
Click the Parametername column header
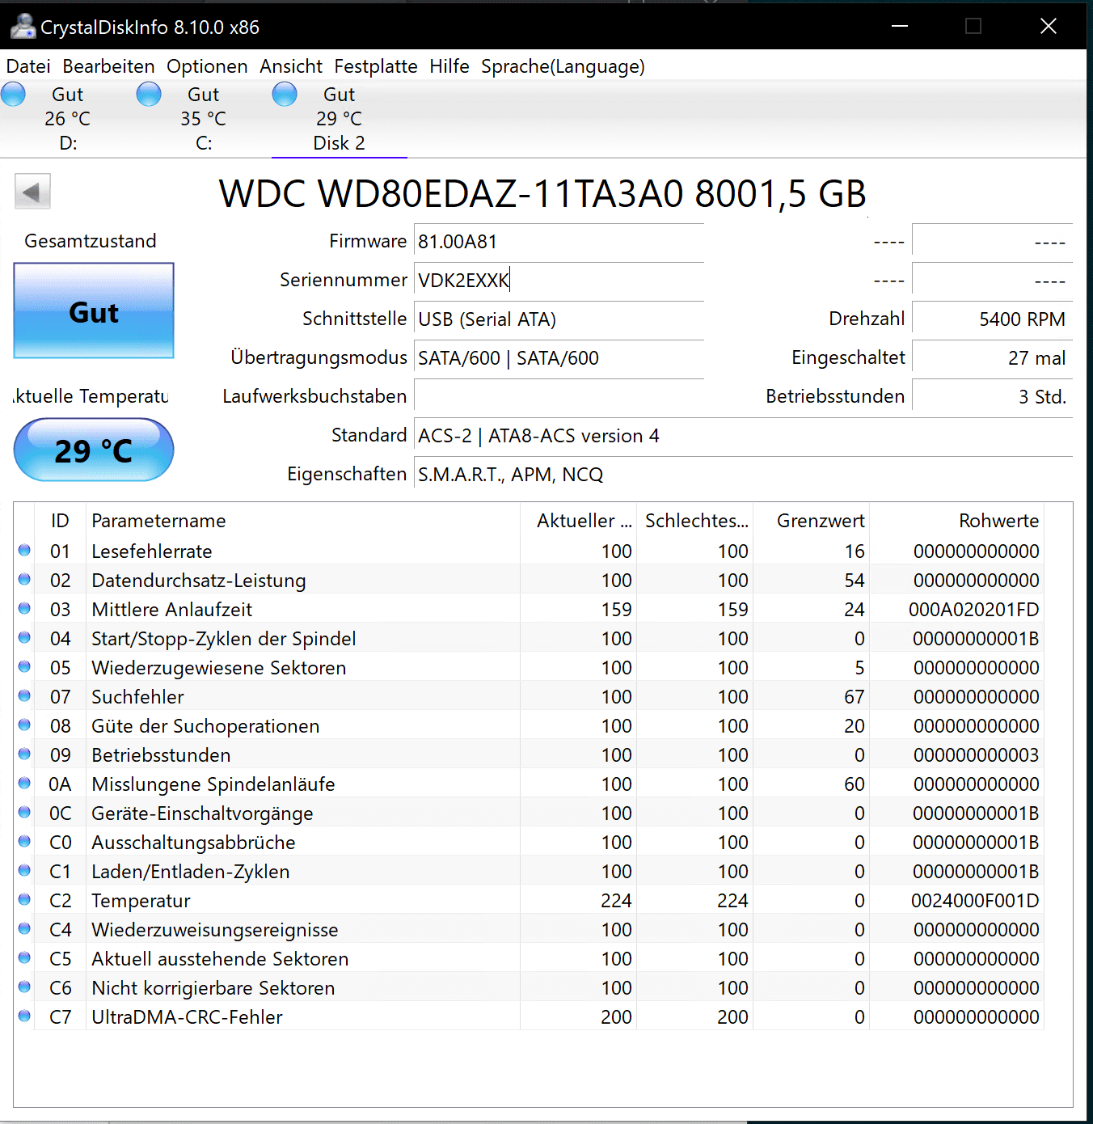pos(303,521)
